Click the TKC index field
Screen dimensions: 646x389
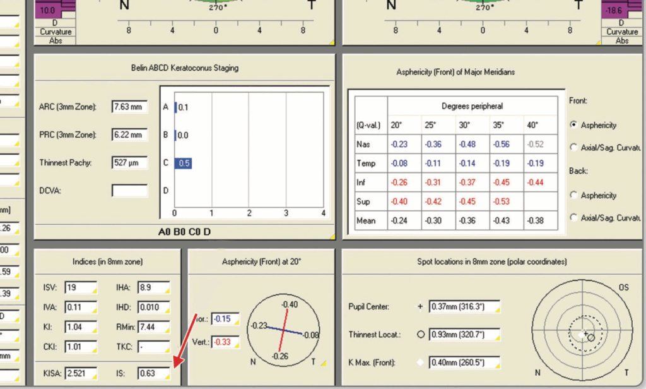[x=154, y=347]
